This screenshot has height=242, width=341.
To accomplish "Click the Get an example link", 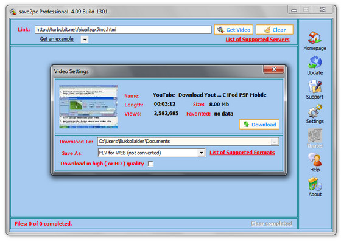I will click(57, 39).
